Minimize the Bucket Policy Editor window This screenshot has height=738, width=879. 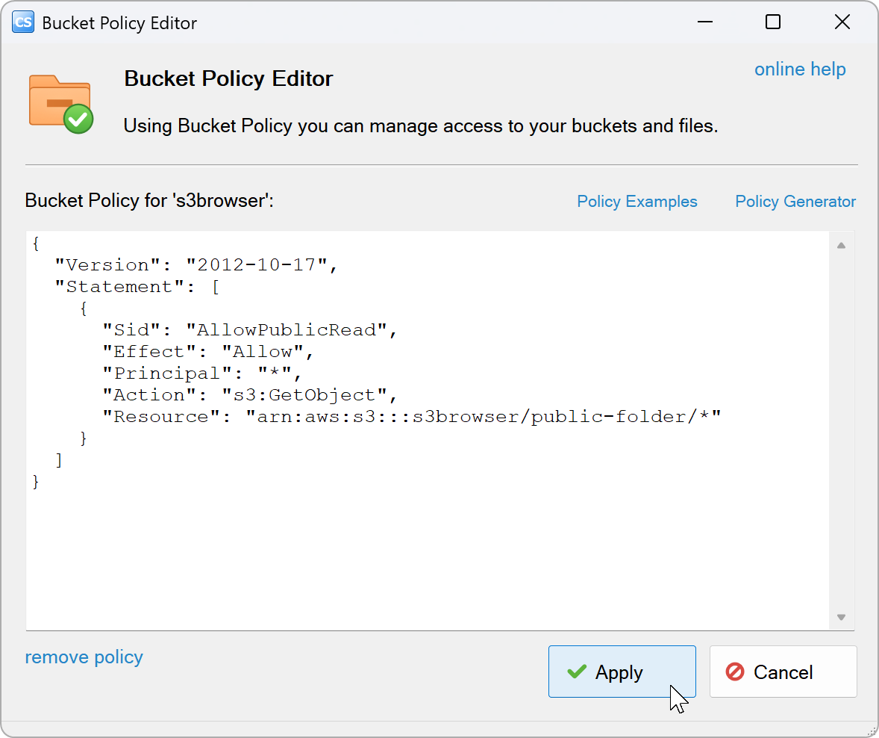pyautogui.click(x=704, y=22)
